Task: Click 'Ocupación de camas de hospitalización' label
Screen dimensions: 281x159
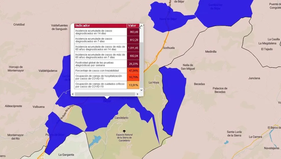Action: pyautogui.click(x=98, y=77)
